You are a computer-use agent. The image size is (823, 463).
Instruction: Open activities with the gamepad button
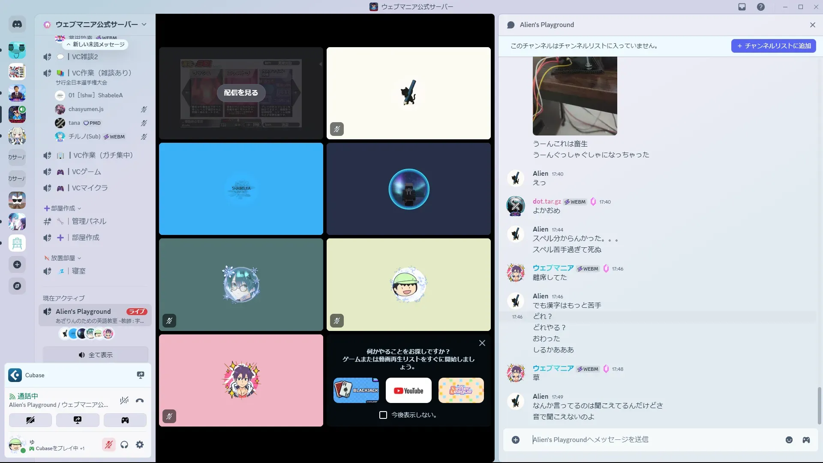point(125,420)
